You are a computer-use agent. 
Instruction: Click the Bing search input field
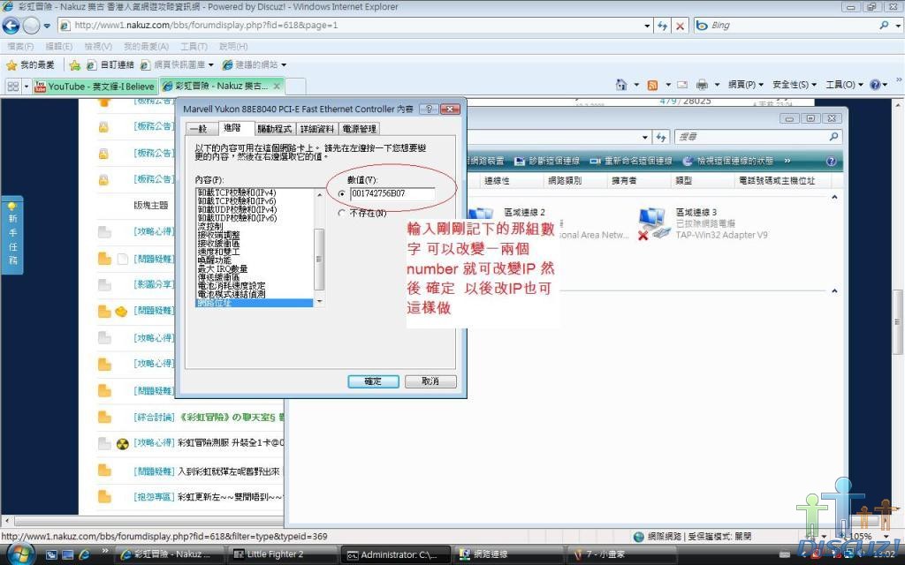791,26
